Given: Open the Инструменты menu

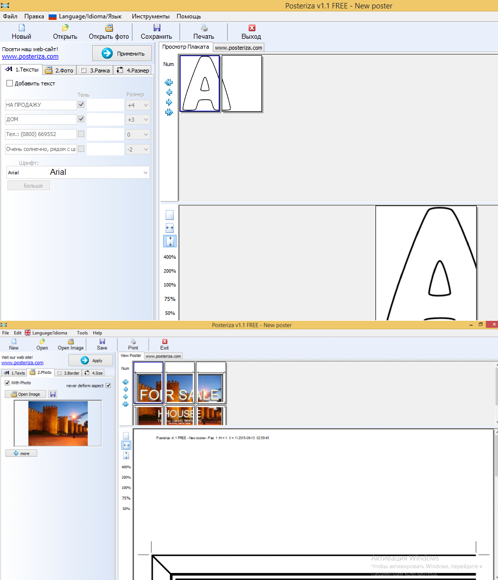Looking at the screenshot, I should (x=151, y=16).
